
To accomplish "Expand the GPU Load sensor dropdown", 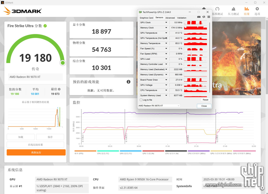I will pyautogui.click(x=166, y=59).
